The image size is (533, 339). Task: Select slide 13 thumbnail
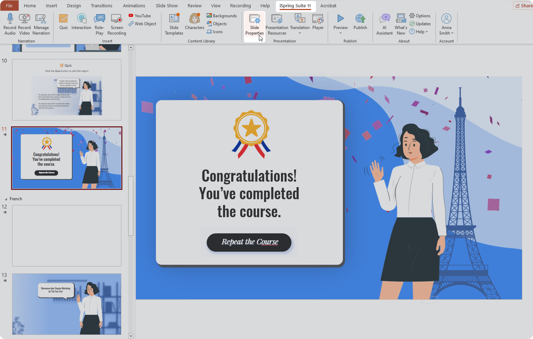tap(67, 304)
